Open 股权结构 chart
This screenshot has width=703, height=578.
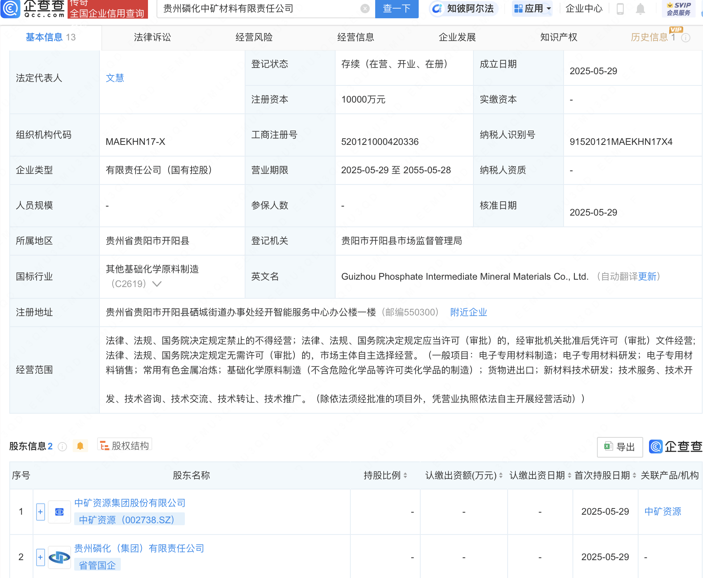tap(125, 446)
